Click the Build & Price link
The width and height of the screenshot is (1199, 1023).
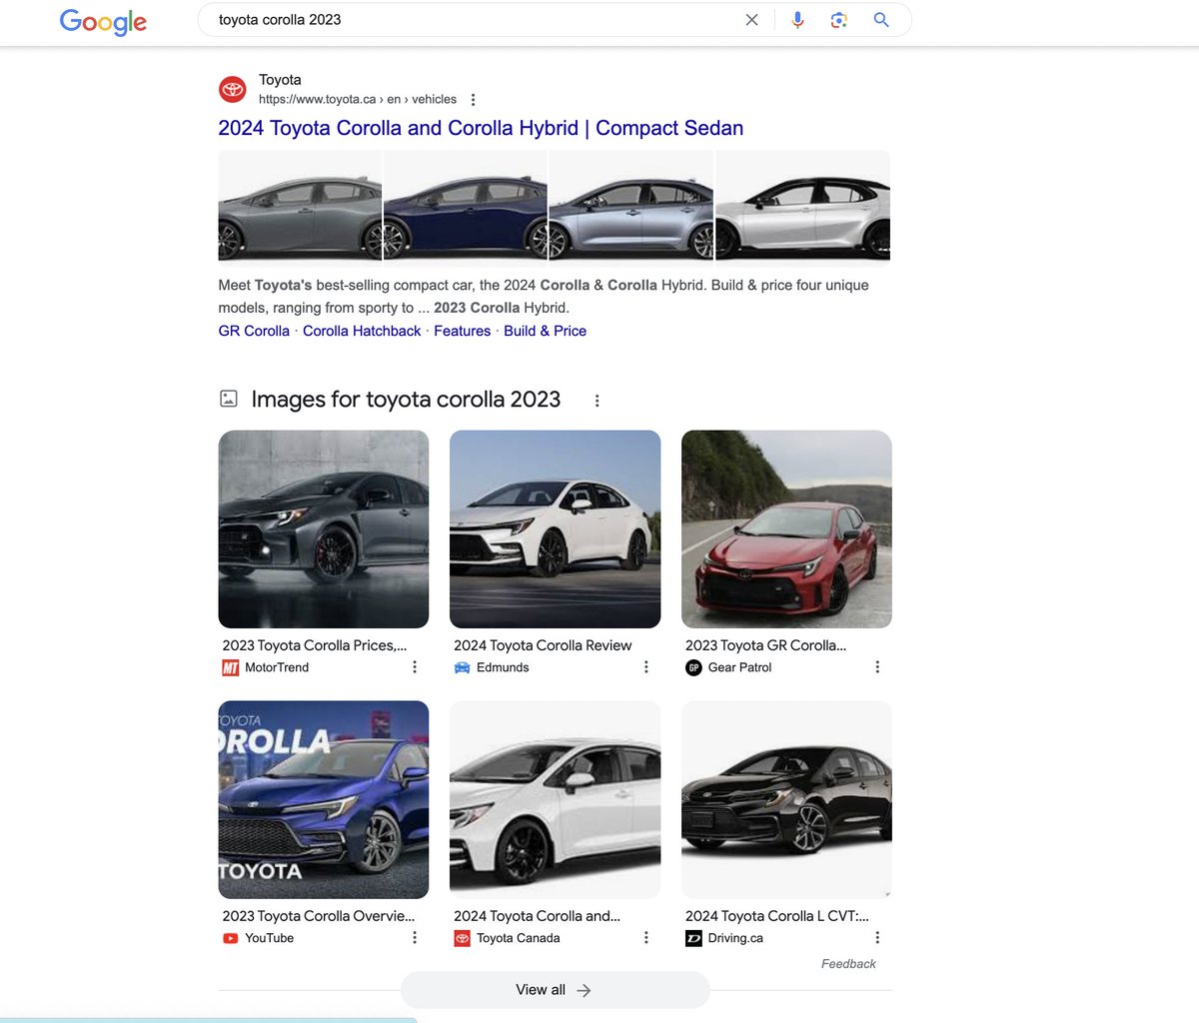point(545,331)
